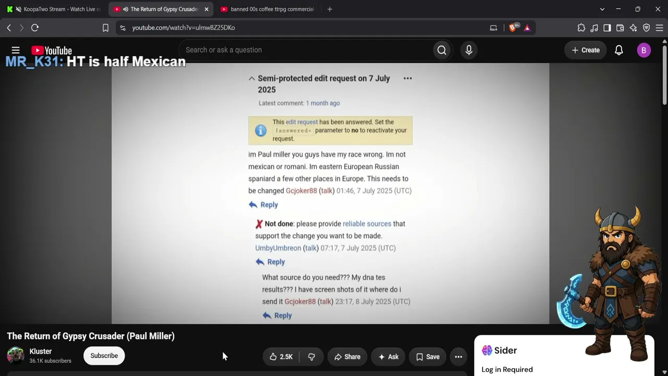Start voice search with the microphone

point(469,50)
